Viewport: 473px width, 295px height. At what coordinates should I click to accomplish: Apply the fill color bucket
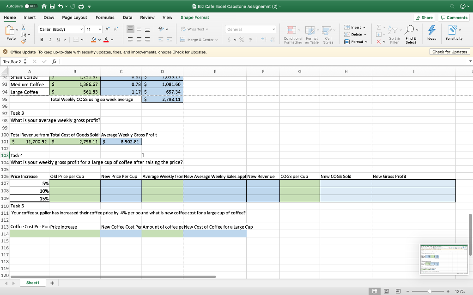tap(93, 40)
